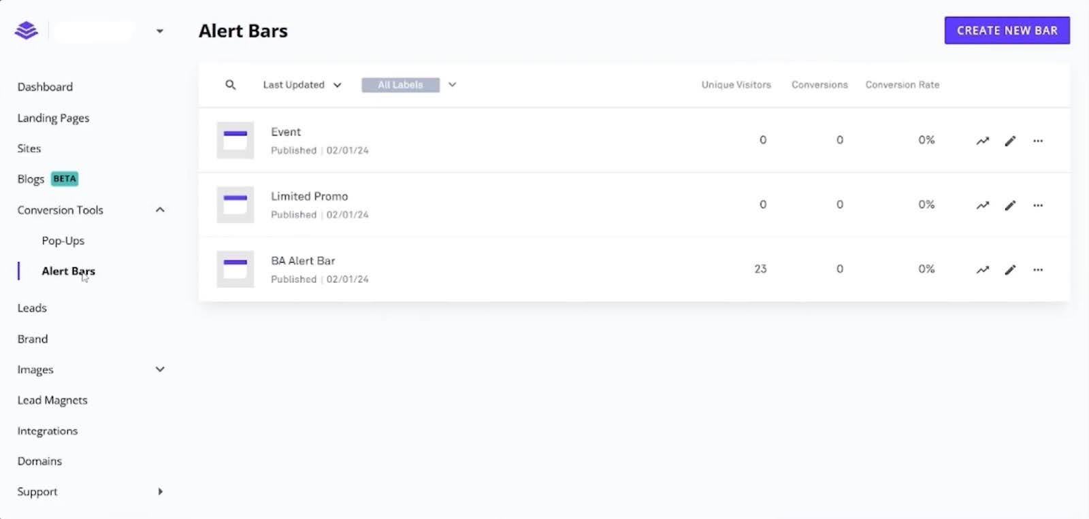Screen dimensions: 1089x519
Task: Click the Leadpages stacked-layers logo
Action: click(26, 31)
